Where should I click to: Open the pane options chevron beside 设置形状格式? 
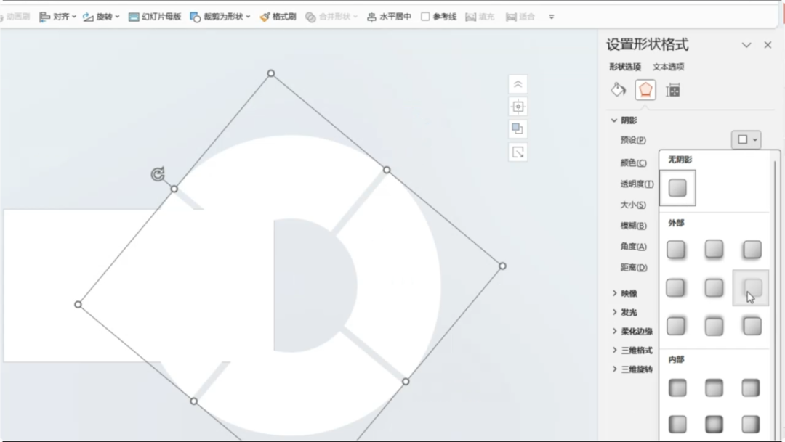[746, 45]
